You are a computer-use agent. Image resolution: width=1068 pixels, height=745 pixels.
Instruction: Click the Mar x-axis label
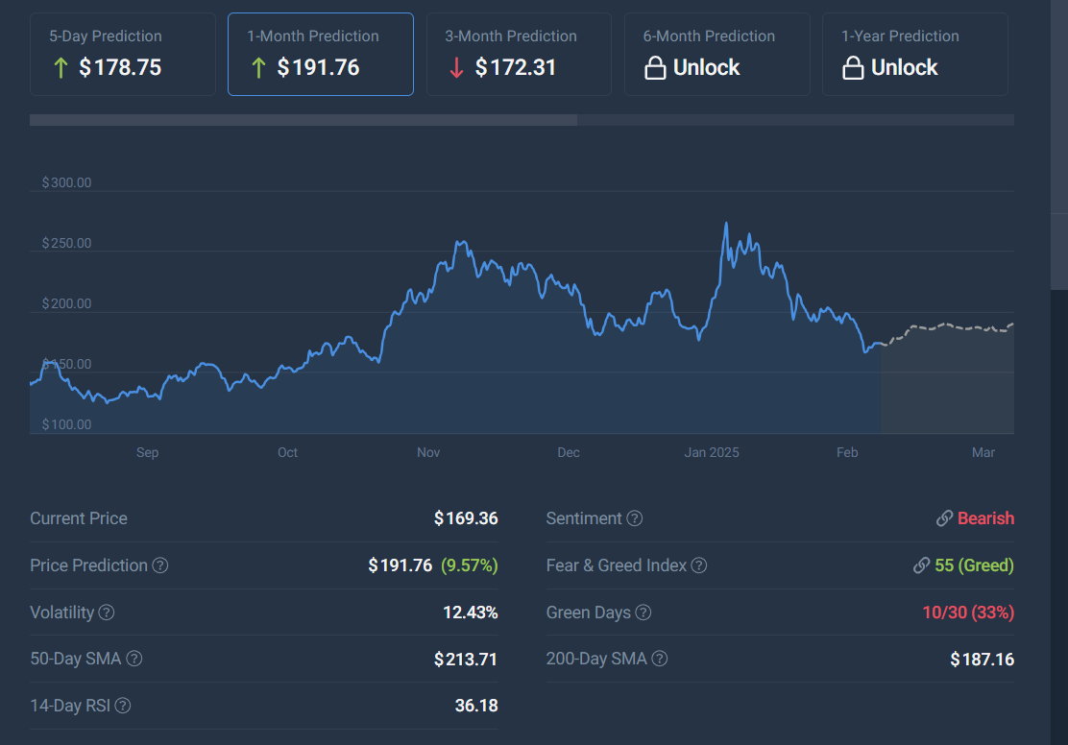[x=983, y=452]
